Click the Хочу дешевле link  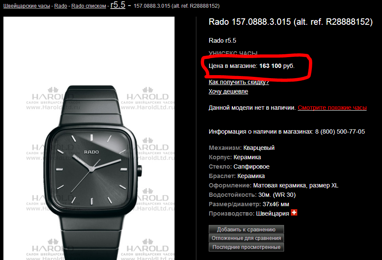click(228, 91)
